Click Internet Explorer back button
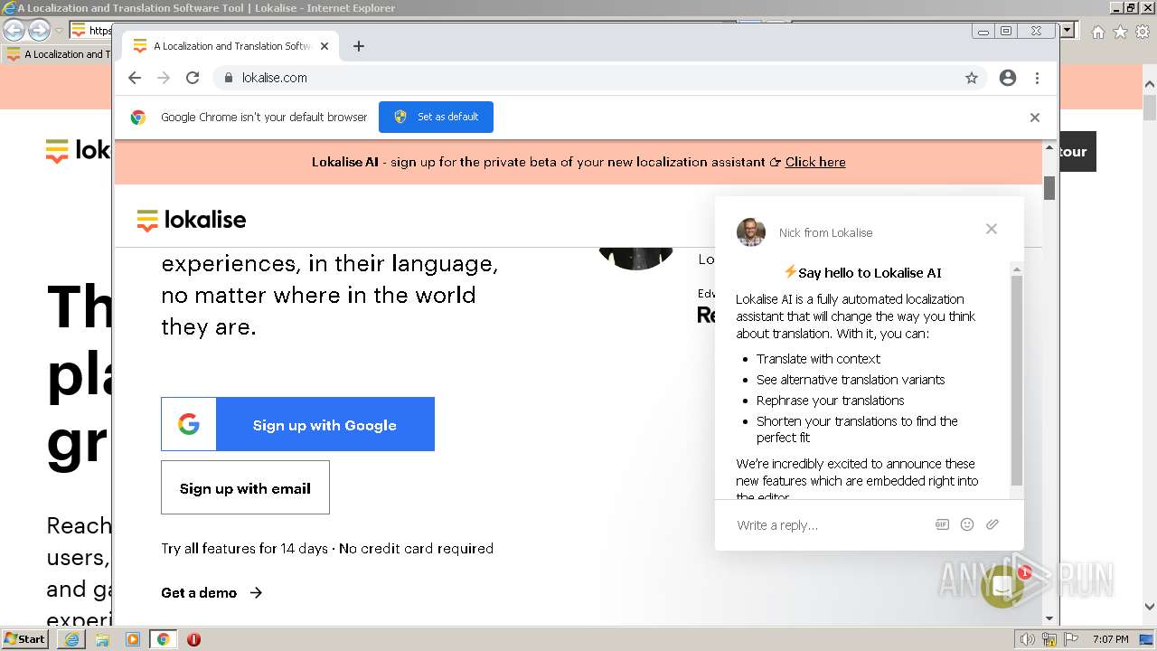Image resolution: width=1157 pixels, height=651 pixels. point(14,30)
